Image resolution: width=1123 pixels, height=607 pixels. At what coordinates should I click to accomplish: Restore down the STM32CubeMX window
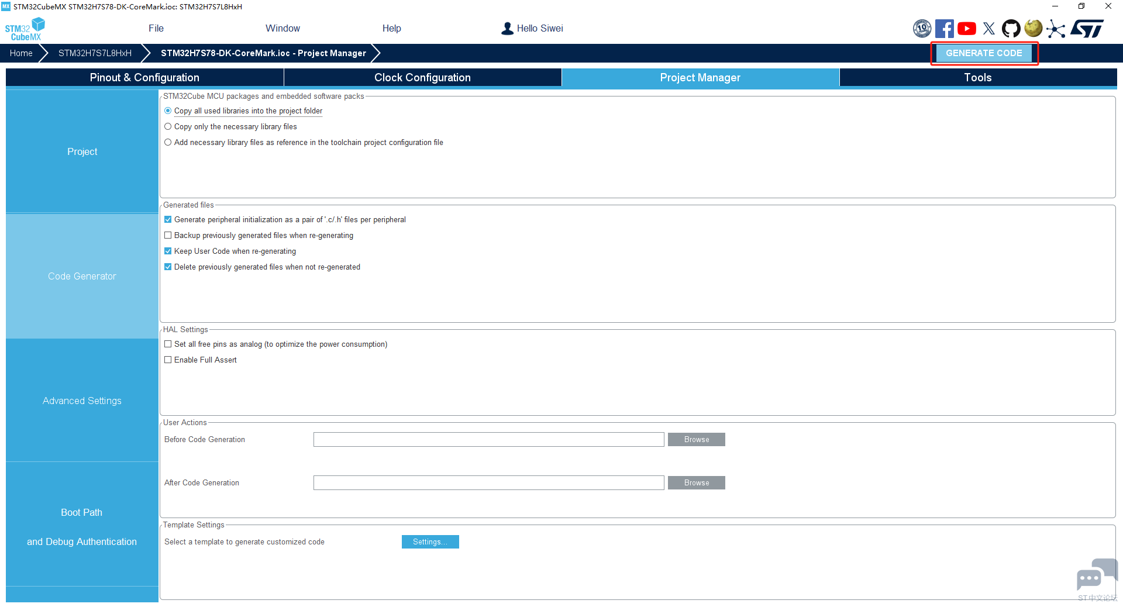pos(1081,6)
